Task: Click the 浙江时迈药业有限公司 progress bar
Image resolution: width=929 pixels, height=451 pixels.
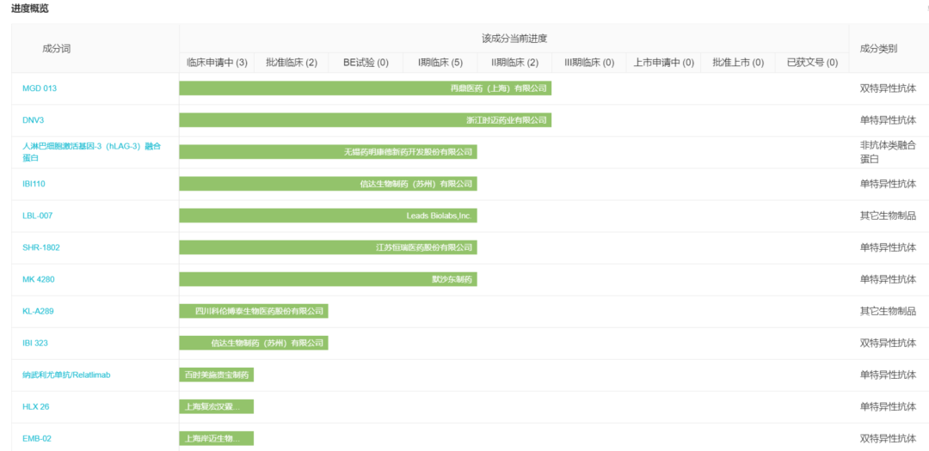Action: [366, 121]
